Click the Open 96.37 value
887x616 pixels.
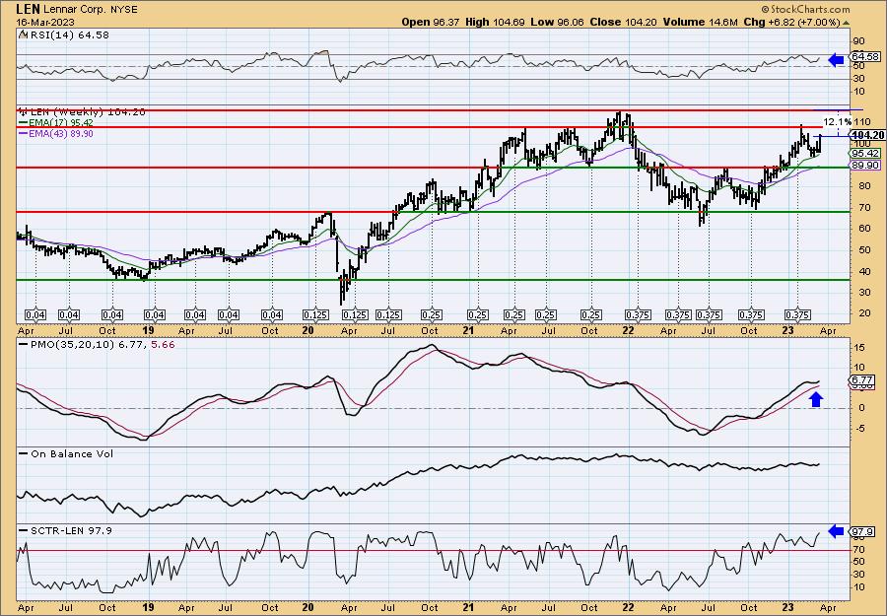click(x=431, y=22)
